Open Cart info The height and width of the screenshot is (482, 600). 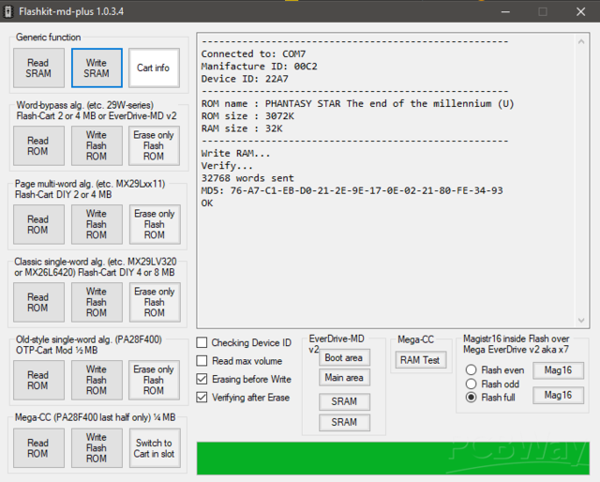154,68
